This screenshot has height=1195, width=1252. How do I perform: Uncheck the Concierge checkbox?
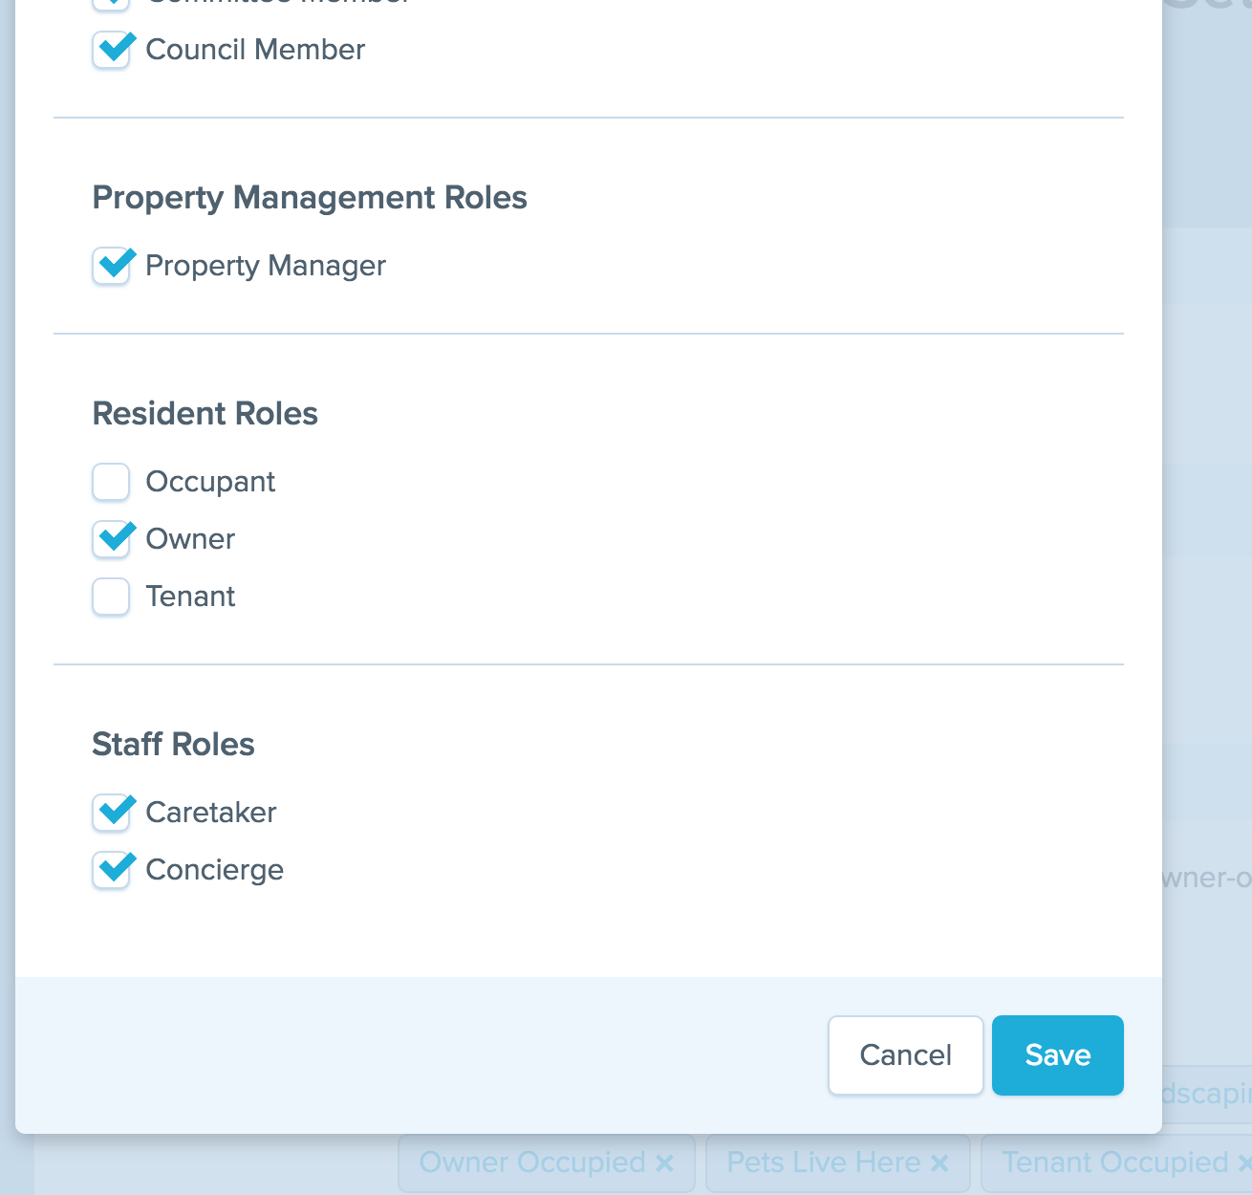tap(111, 870)
